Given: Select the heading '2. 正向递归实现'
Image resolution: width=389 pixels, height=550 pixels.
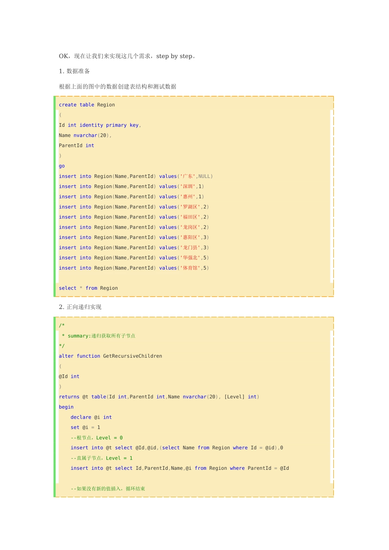Looking at the screenshot, I should [80, 307].
